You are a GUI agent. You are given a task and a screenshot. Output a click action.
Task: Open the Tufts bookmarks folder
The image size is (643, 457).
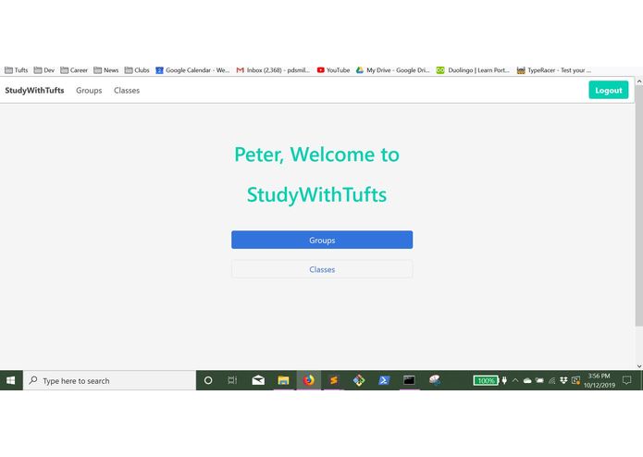click(16, 70)
